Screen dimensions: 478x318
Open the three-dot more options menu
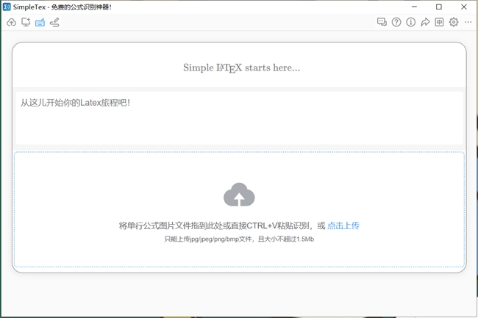pyautogui.click(x=468, y=22)
